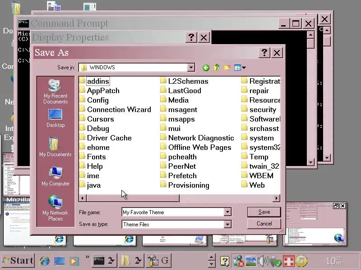
Task: Select the Network Diagnostic folder
Action: click(x=197, y=138)
